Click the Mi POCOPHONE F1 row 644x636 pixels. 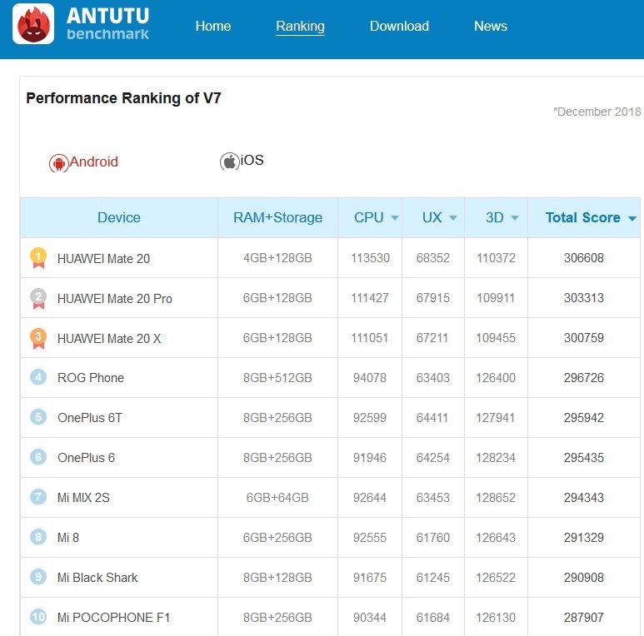click(113, 617)
